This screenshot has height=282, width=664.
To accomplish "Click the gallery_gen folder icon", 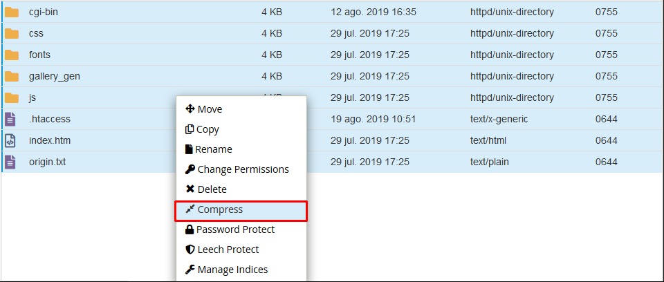I will [x=12, y=76].
